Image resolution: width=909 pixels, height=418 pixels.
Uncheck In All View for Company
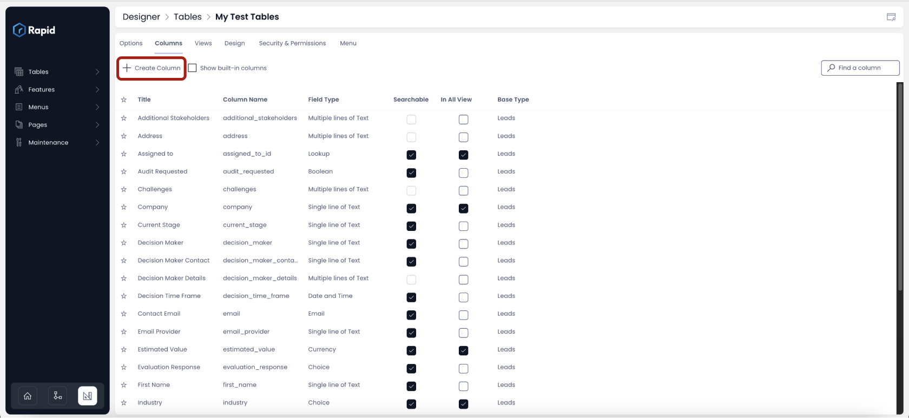(463, 208)
